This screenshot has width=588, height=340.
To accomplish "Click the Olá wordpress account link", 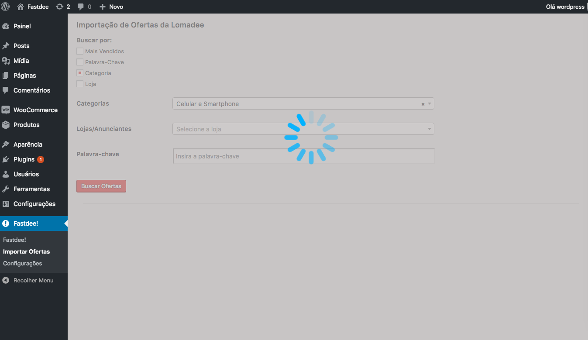I will click(x=565, y=7).
